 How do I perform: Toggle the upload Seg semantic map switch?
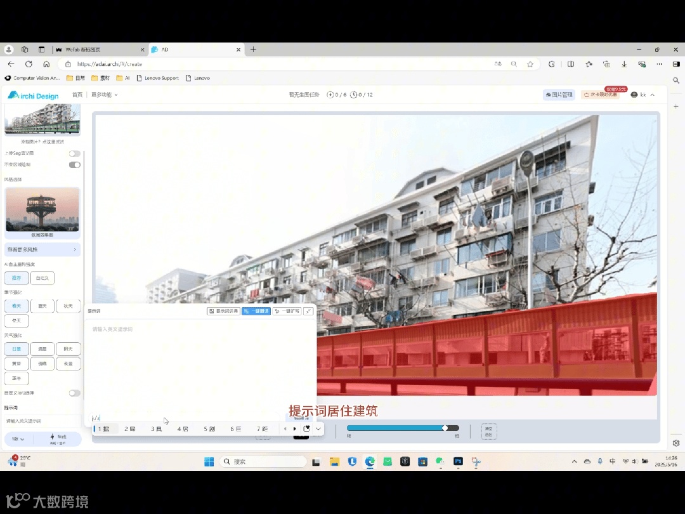[x=75, y=154]
